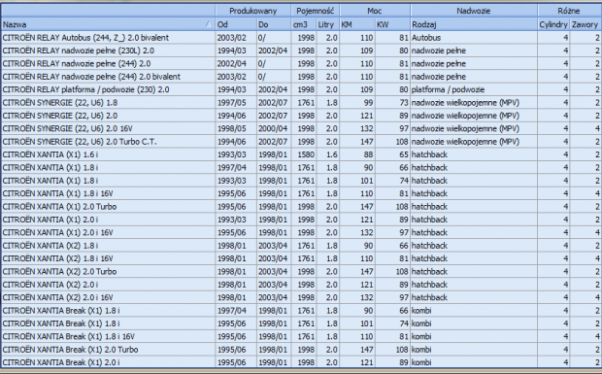
Task: Select row CITROËN XANTIA (X1) 2.0 i 16V
Action: (x=301, y=233)
